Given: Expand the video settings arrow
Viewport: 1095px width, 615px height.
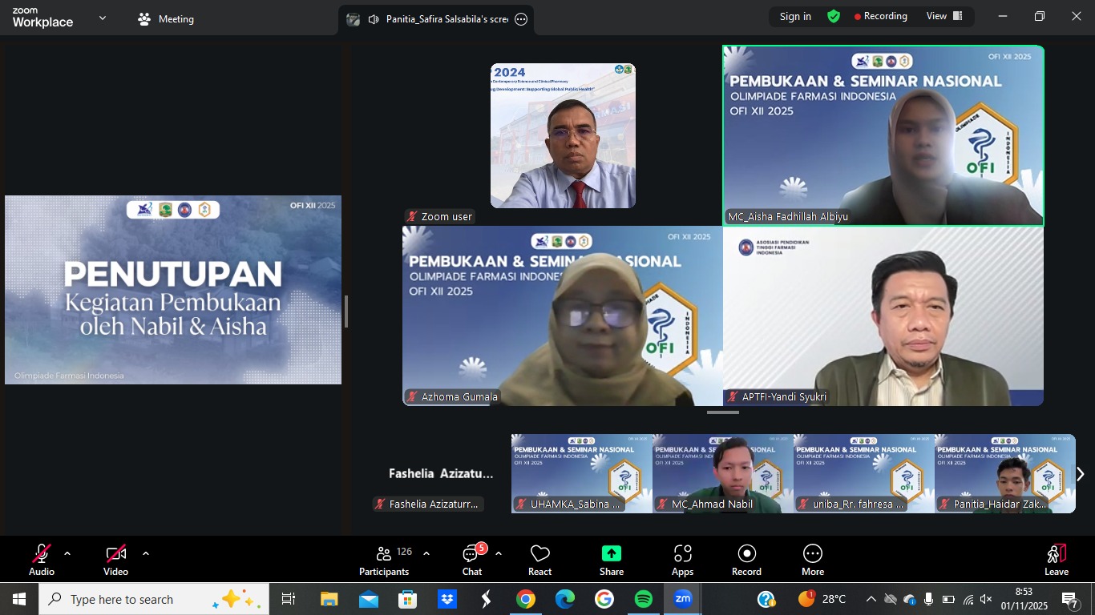Looking at the screenshot, I should [x=145, y=553].
